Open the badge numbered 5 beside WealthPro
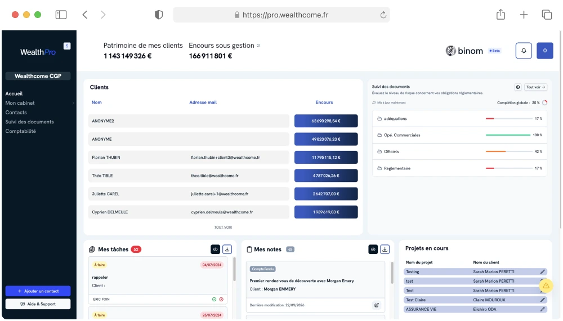Image resolution: width=563 pixels, height=321 pixels. (x=67, y=46)
